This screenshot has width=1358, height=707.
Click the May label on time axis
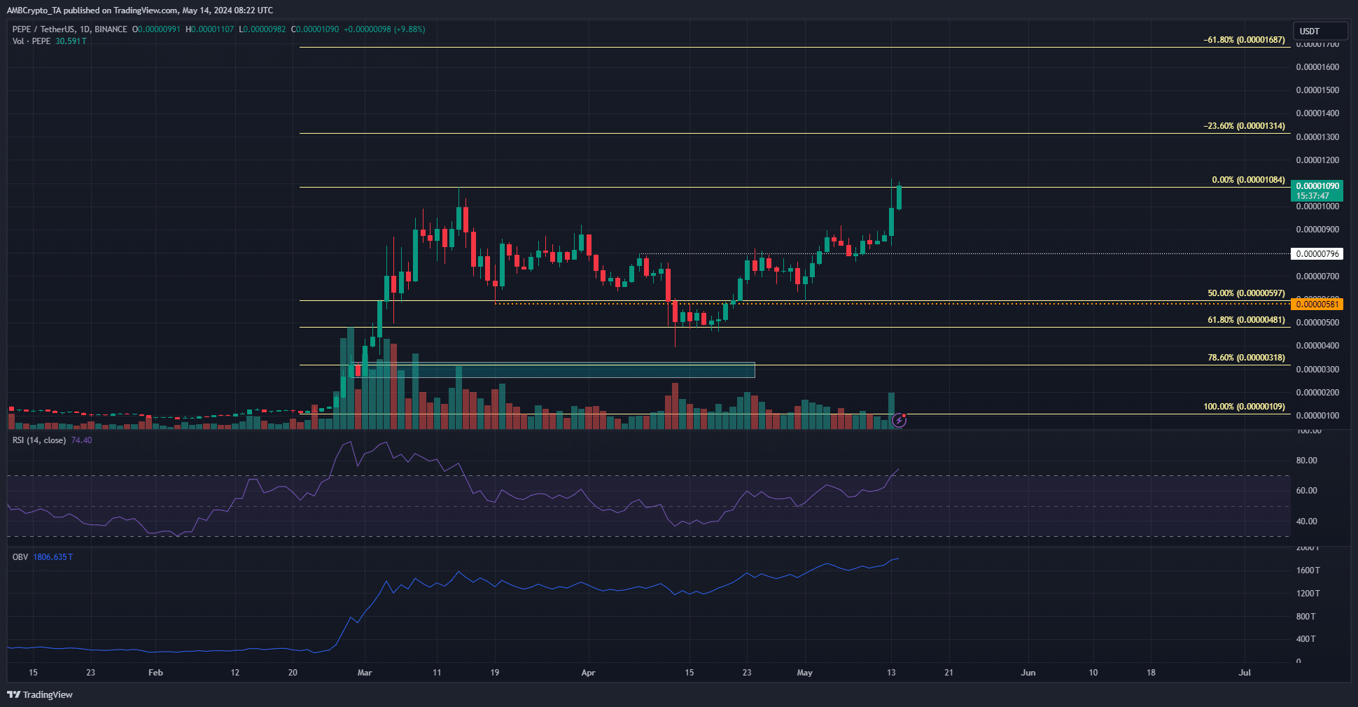pyautogui.click(x=805, y=673)
